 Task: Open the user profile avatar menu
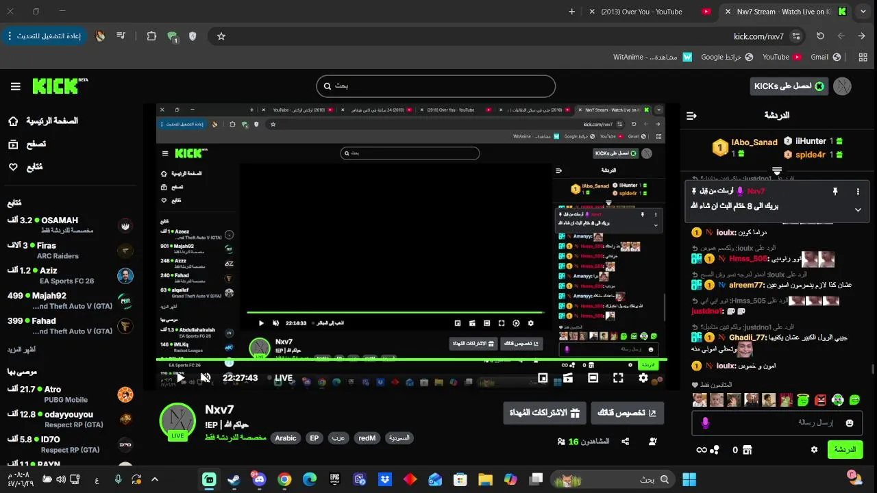point(842,86)
